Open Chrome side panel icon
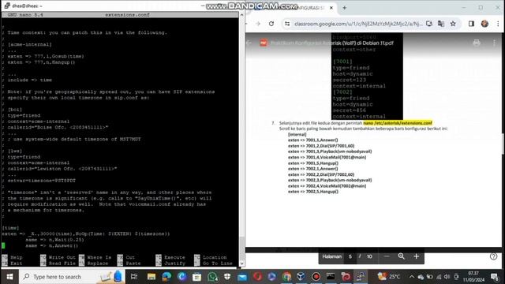 (471, 24)
